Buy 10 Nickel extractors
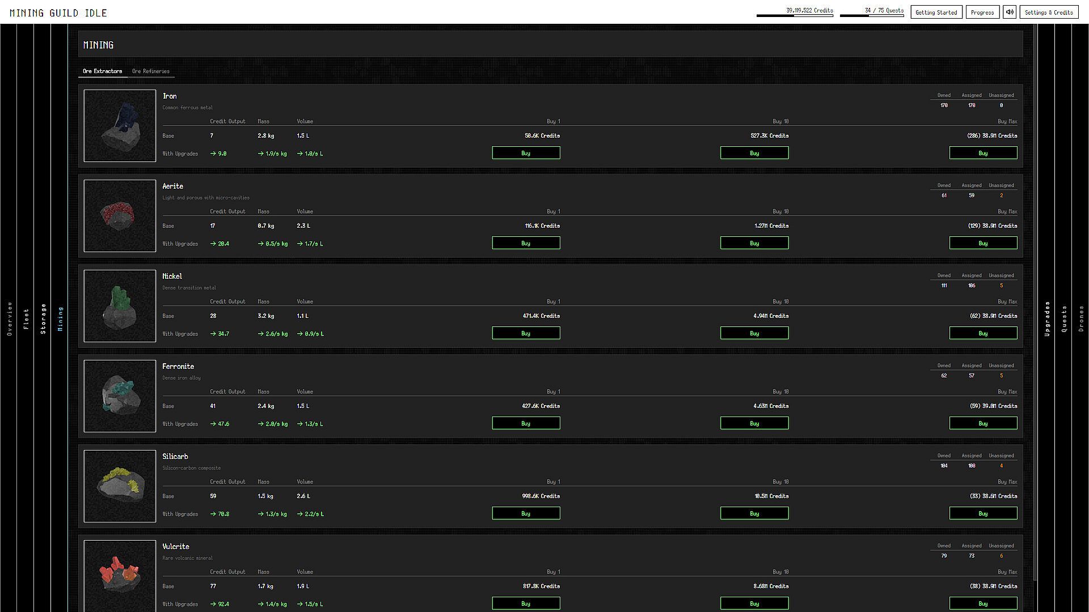Viewport: 1089px width, 612px height. pos(754,333)
